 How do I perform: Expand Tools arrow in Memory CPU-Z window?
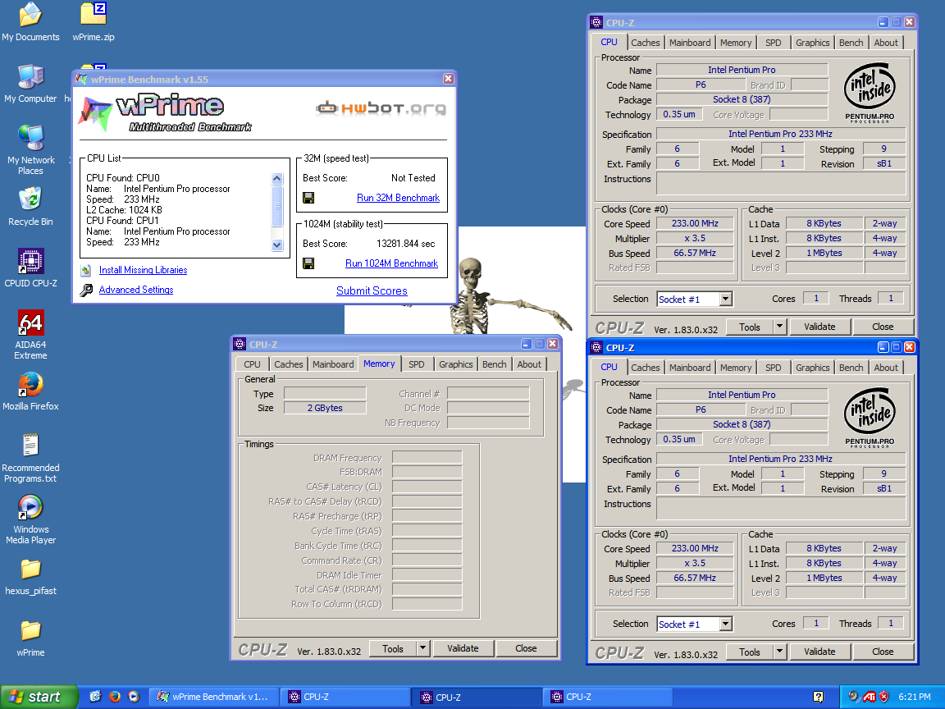(422, 649)
